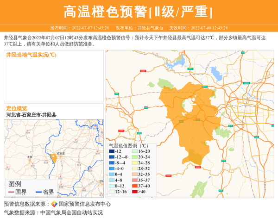
Task: Click the orange Jingxing marker on overview map
Action: (x=54, y=159)
